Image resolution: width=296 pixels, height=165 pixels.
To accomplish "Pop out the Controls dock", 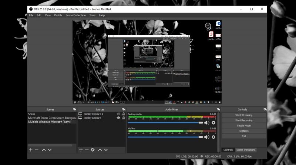I will click(265, 109).
